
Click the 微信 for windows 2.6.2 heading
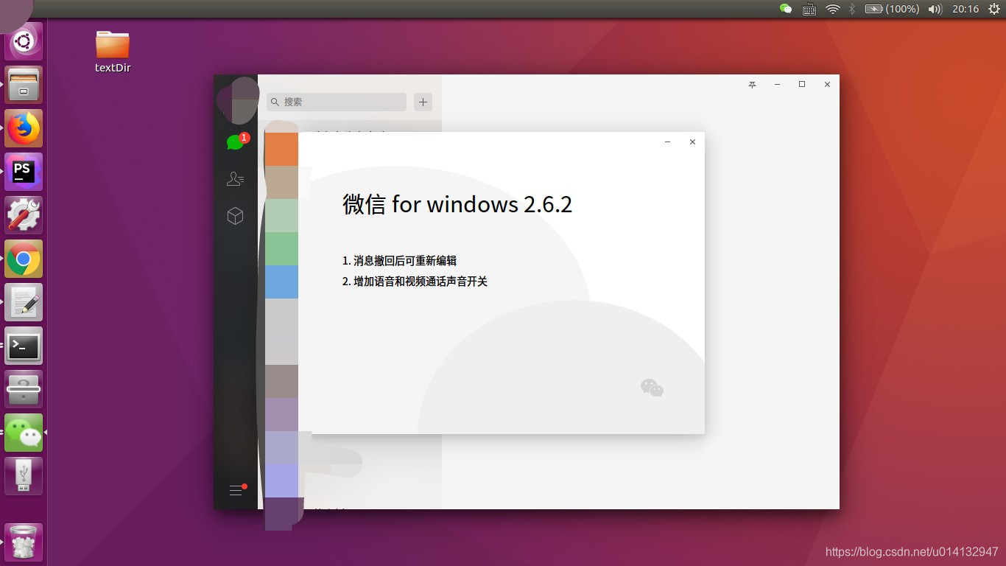pyautogui.click(x=457, y=204)
